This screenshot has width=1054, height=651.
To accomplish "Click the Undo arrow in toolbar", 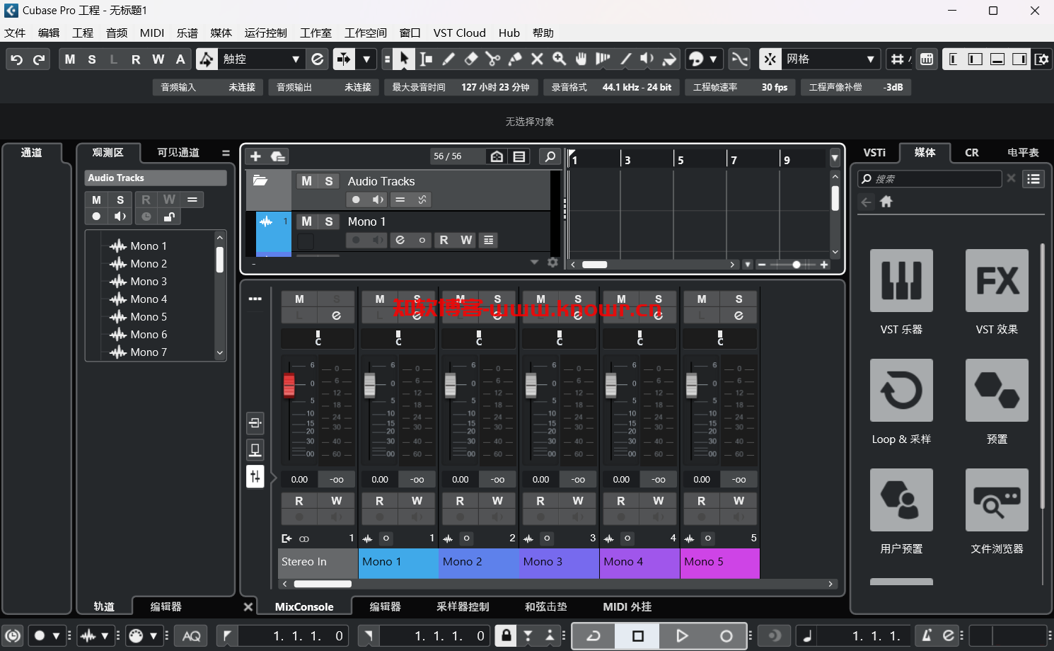I will tap(17, 59).
